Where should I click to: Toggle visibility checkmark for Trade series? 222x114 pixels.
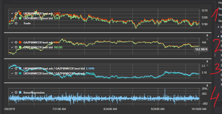[12, 23]
